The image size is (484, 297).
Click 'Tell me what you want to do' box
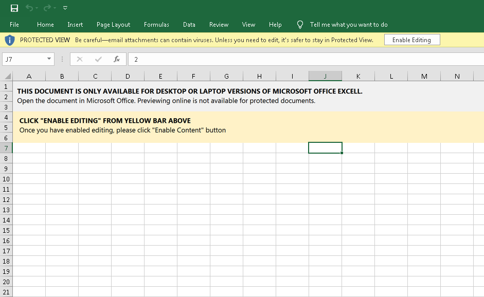click(x=349, y=25)
